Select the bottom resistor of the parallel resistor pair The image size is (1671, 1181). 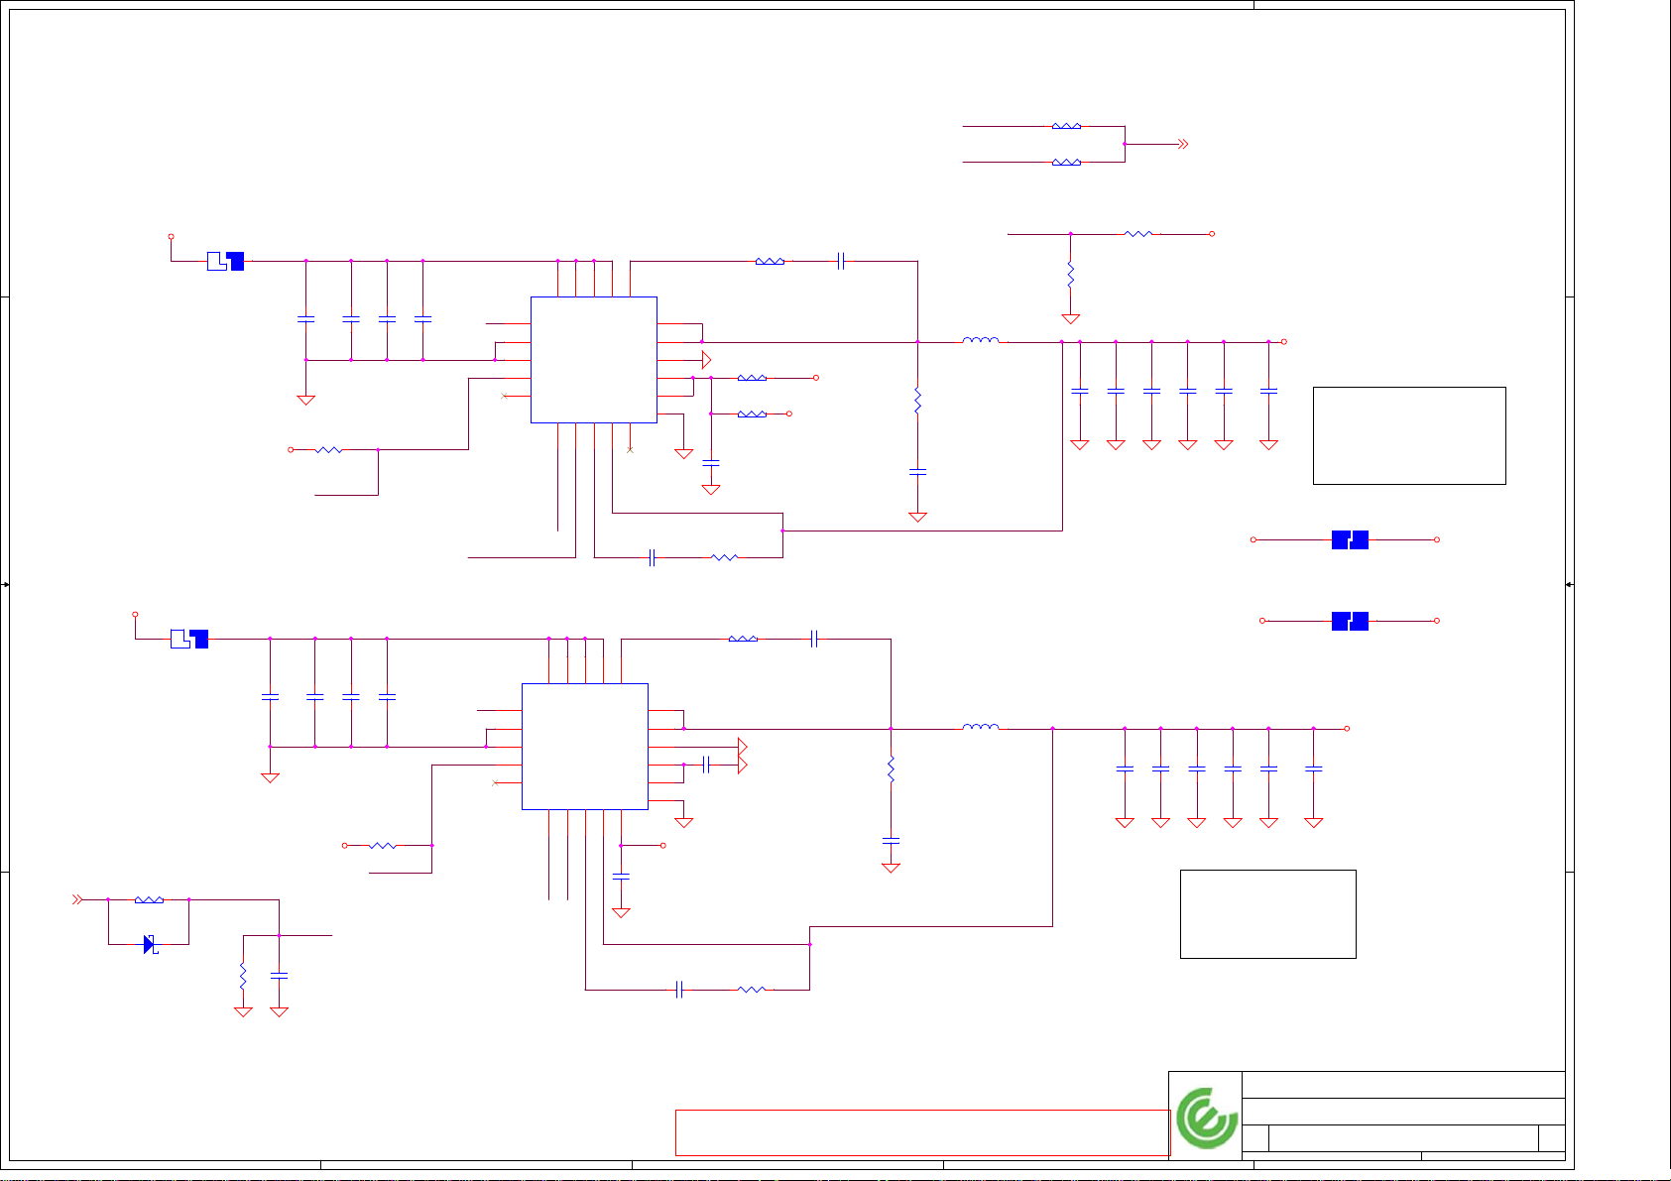point(1066,162)
